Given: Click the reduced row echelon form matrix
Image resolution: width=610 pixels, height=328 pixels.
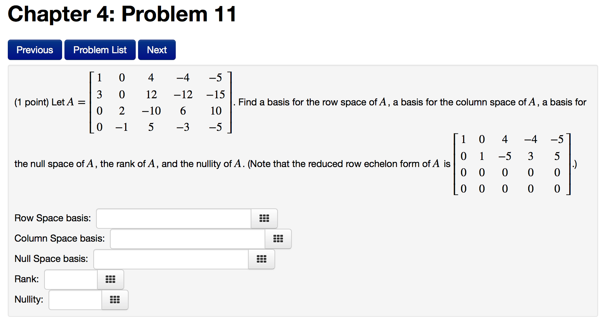Looking at the screenshot, I should tap(512, 164).
